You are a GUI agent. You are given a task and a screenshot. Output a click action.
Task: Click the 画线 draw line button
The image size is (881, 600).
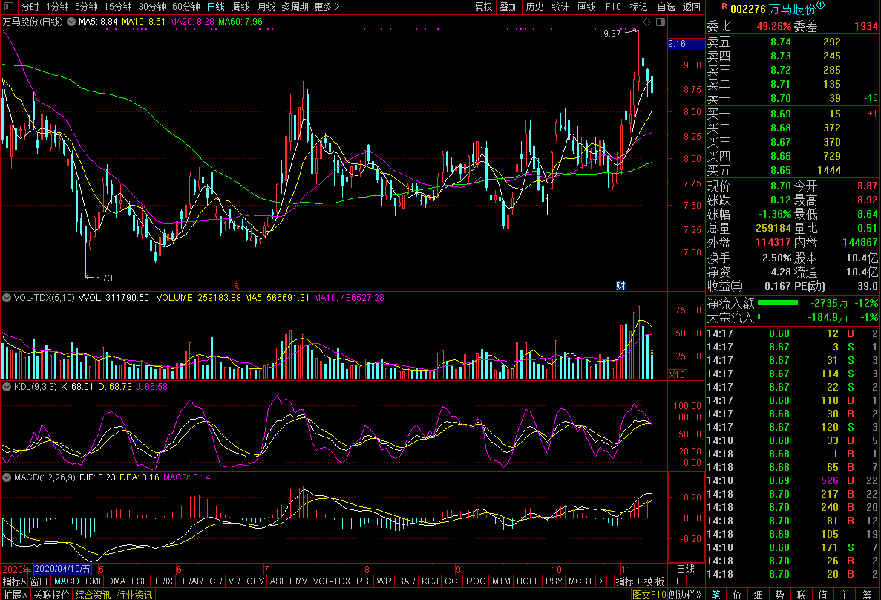[586, 7]
